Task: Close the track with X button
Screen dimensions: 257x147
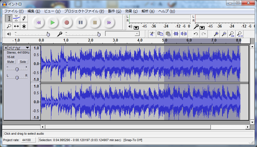Action: (x=6, y=48)
